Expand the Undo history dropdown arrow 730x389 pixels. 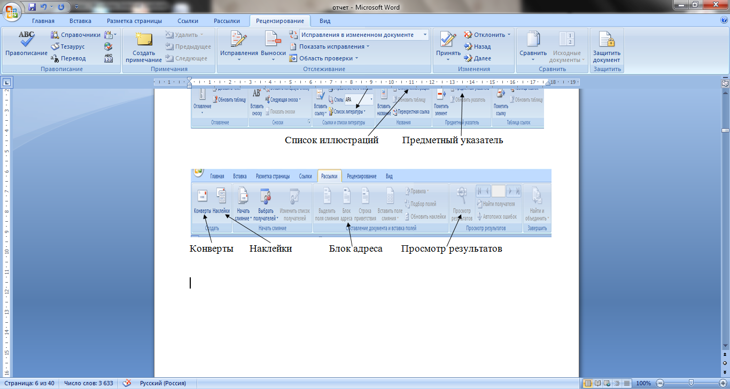point(52,7)
